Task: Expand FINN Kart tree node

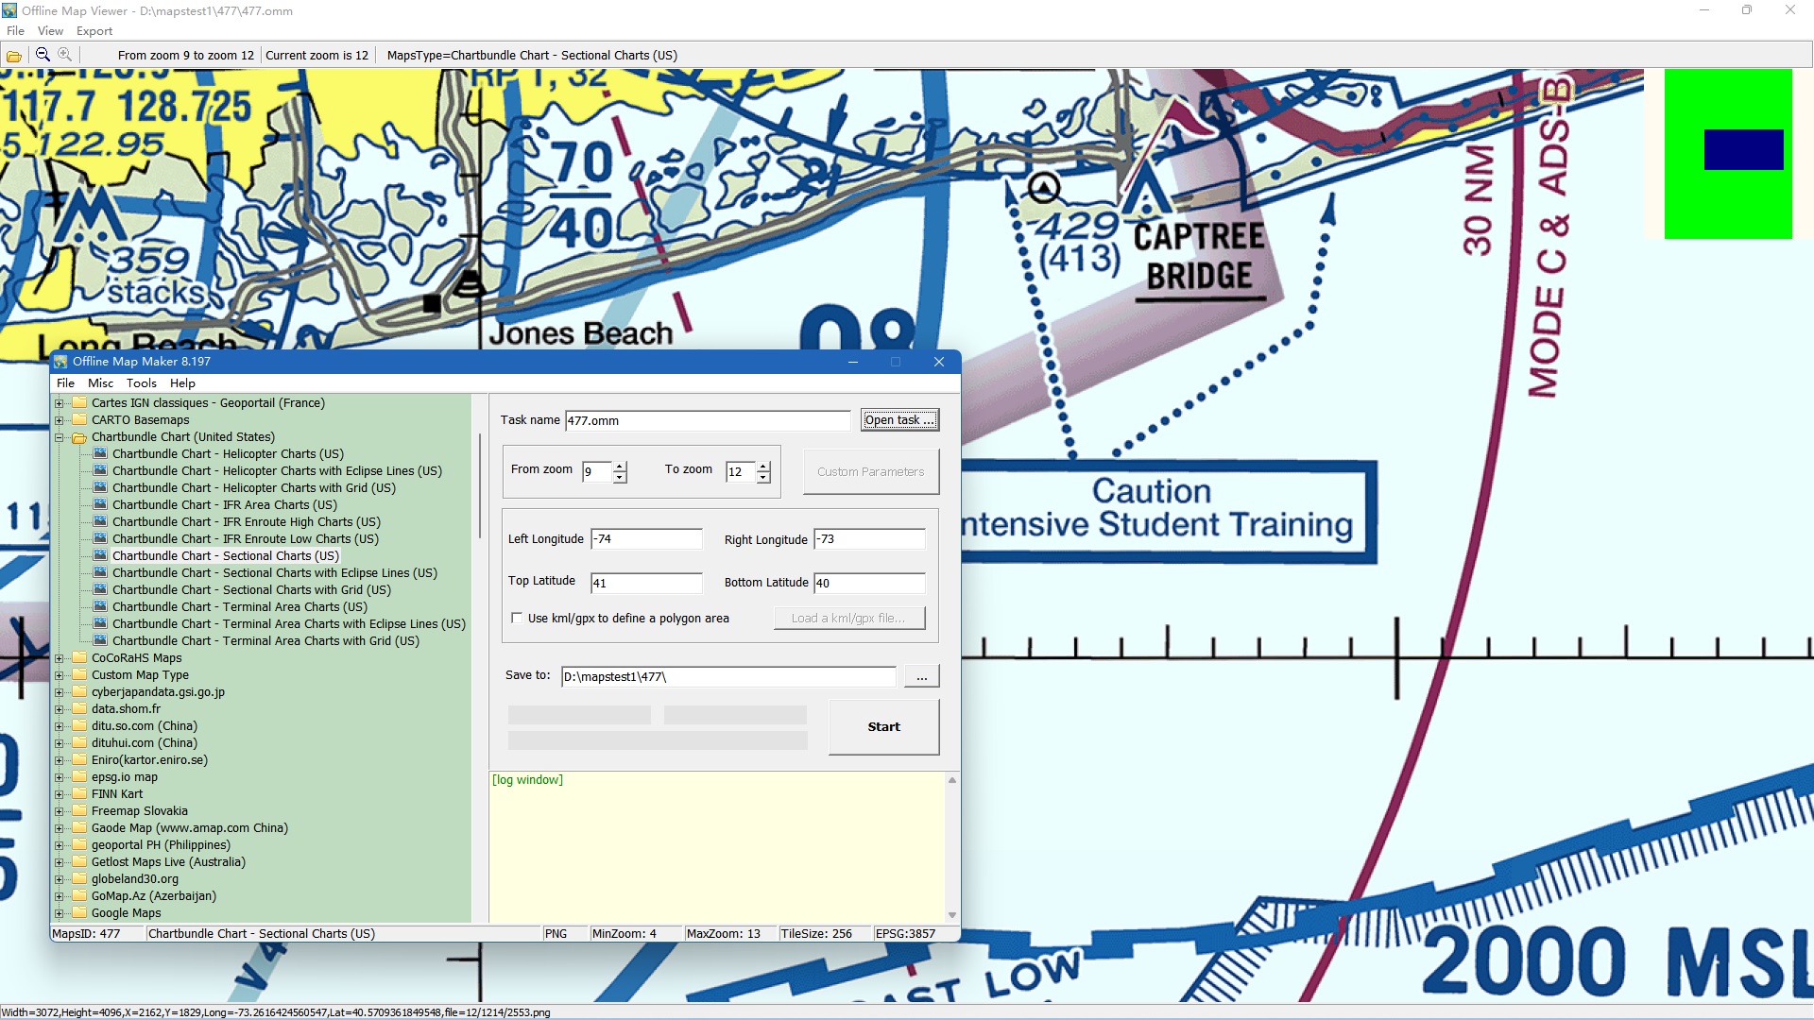Action: [x=60, y=794]
